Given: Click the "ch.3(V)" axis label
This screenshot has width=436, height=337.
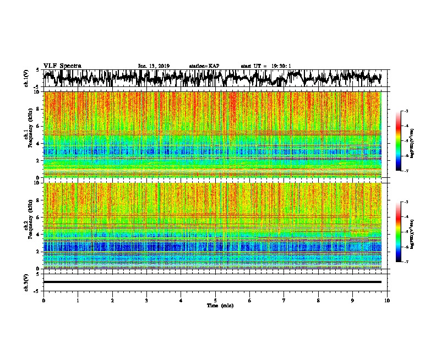Looking at the screenshot, I should coord(26,283).
